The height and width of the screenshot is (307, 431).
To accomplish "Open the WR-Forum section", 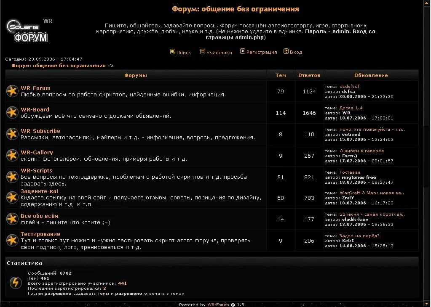I will coord(36,88).
